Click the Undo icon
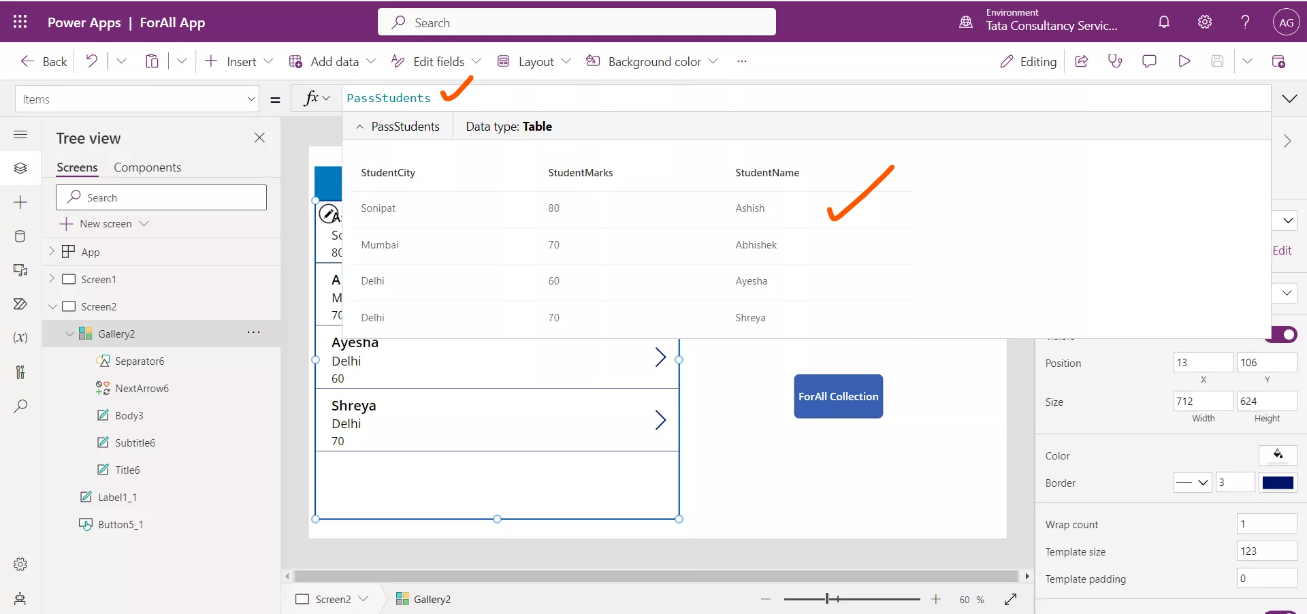Viewport: 1307px width, 614px height. click(x=91, y=61)
